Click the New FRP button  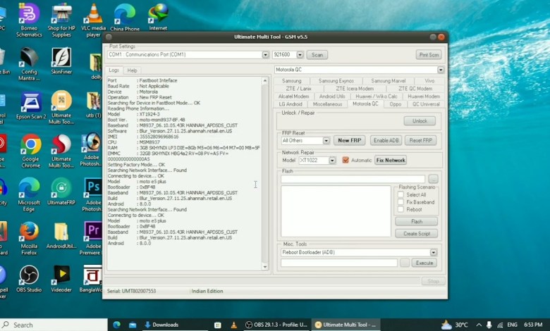(349, 140)
